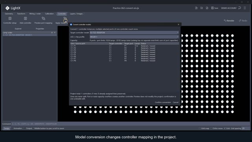The width and height of the screenshot is (252, 142).
Task: Select the C1-P3 row in the table
Action: pyautogui.click(x=124, y=50)
